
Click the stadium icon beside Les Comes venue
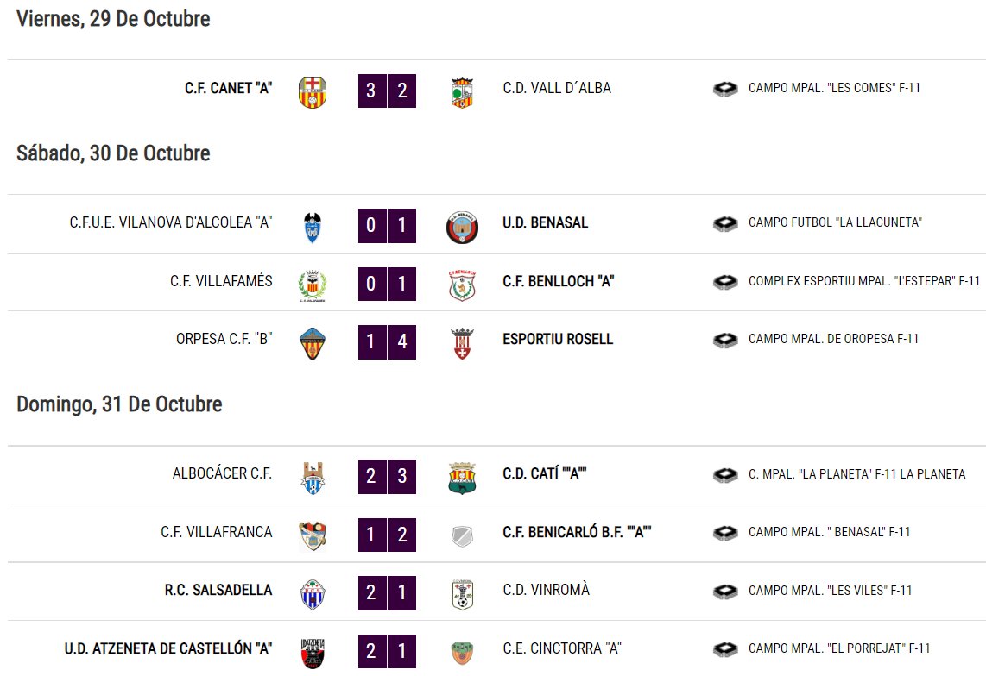click(x=725, y=89)
